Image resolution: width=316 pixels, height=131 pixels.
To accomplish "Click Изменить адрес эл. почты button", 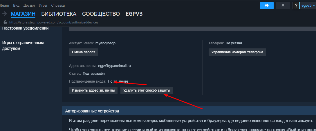I will pos(93,90).
